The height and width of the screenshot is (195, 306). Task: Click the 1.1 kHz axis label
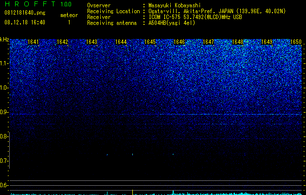click(4, 63)
